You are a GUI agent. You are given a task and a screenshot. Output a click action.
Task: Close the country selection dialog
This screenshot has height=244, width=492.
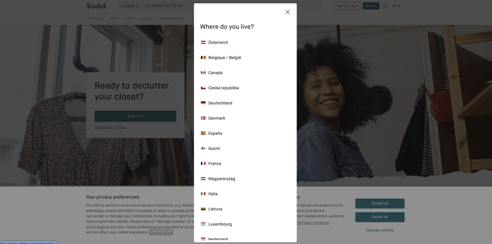point(287,12)
